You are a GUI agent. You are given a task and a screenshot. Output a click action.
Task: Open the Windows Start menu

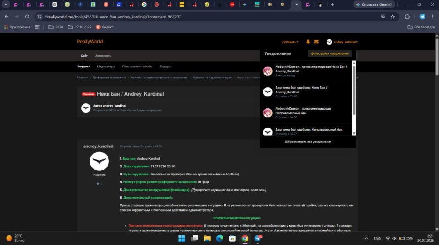[x=182, y=238]
